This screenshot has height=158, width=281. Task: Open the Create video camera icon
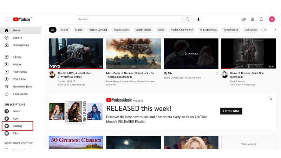click(243, 19)
